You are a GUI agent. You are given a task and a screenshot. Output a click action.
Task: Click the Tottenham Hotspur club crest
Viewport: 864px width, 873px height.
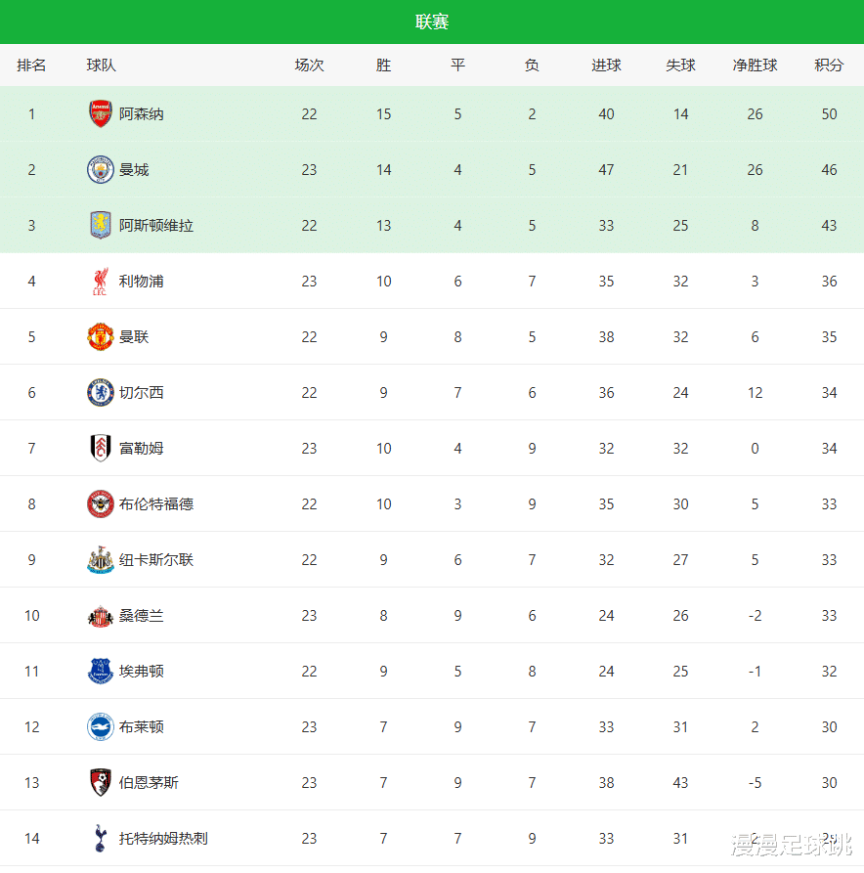(100, 838)
